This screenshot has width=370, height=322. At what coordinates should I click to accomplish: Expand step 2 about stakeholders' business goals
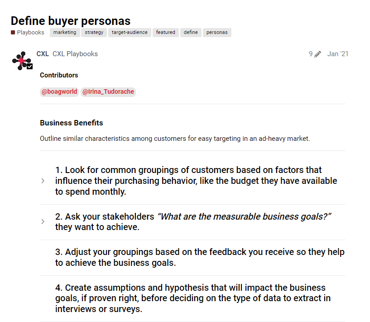43,221
